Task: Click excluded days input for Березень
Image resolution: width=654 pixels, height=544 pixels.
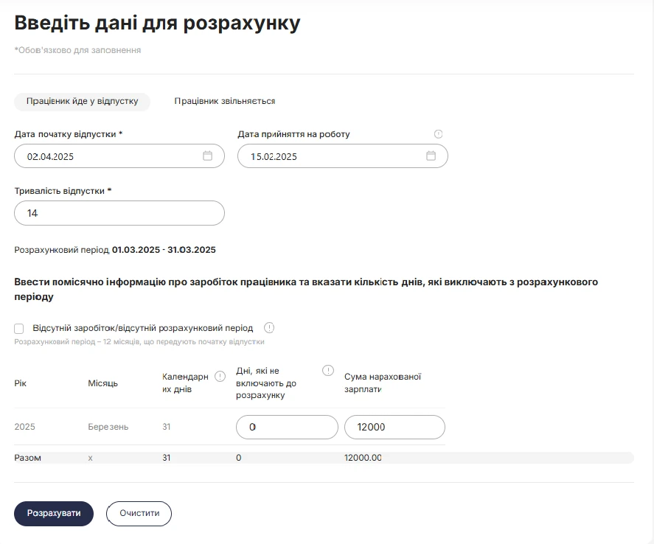Action: (287, 427)
